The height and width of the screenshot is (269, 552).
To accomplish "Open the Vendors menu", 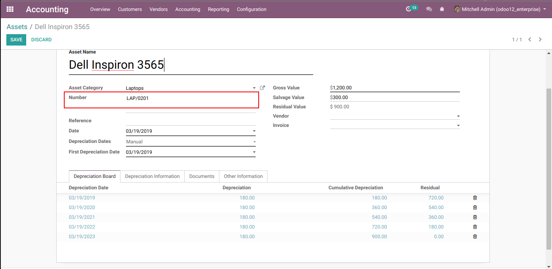I will click(158, 9).
